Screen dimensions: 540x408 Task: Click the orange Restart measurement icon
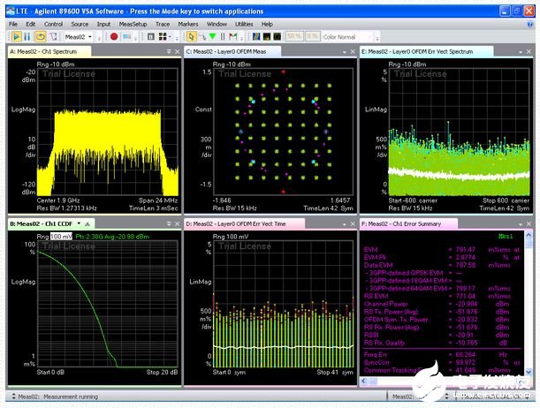(x=41, y=36)
